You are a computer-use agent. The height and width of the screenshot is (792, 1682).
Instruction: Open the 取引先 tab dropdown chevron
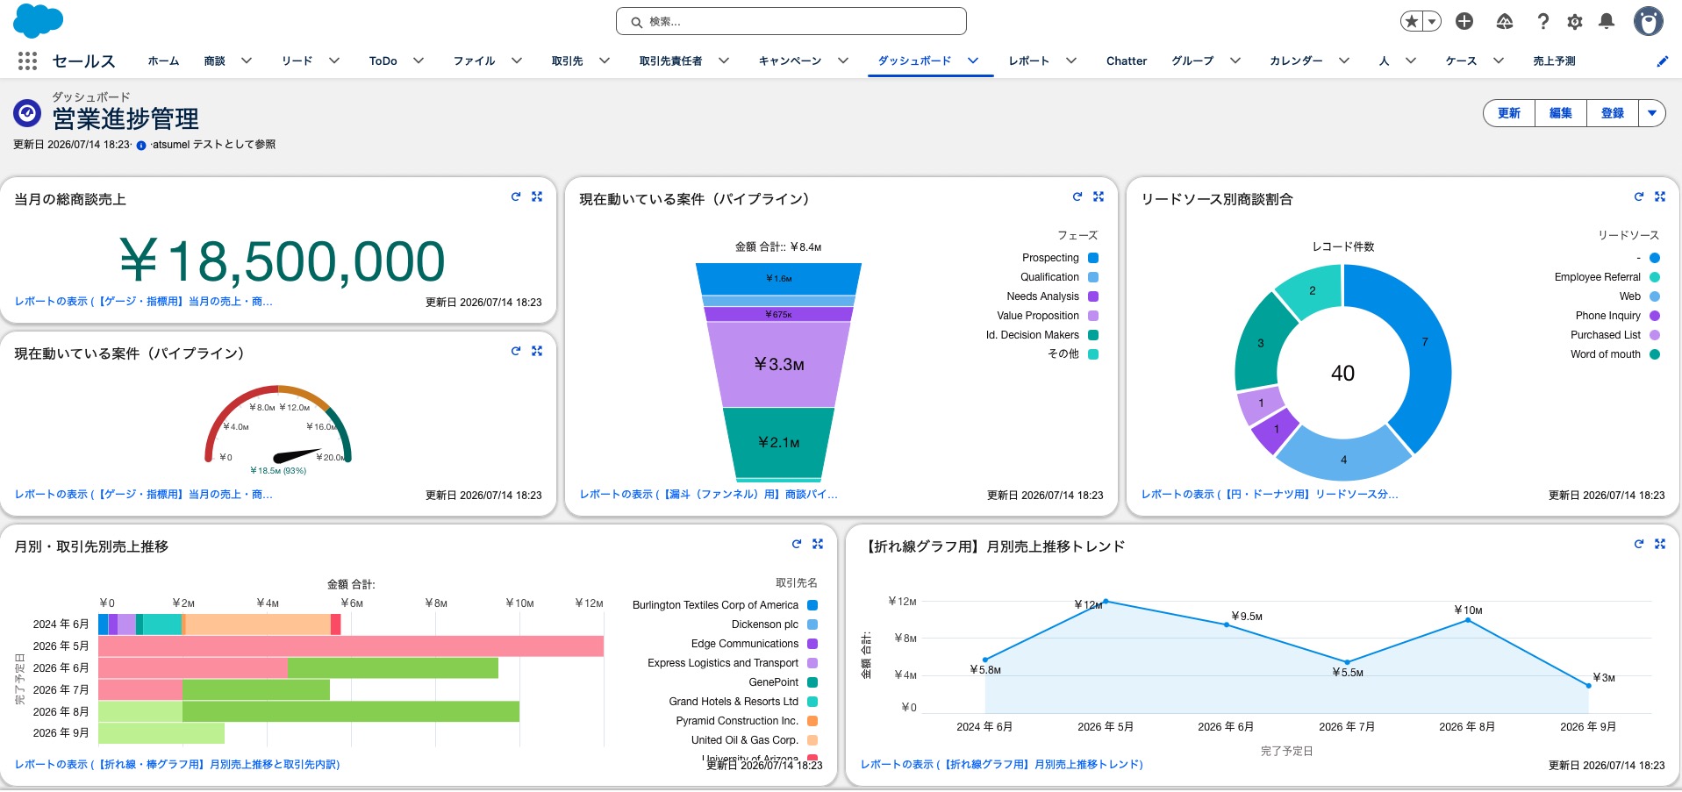[x=605, y=61]
